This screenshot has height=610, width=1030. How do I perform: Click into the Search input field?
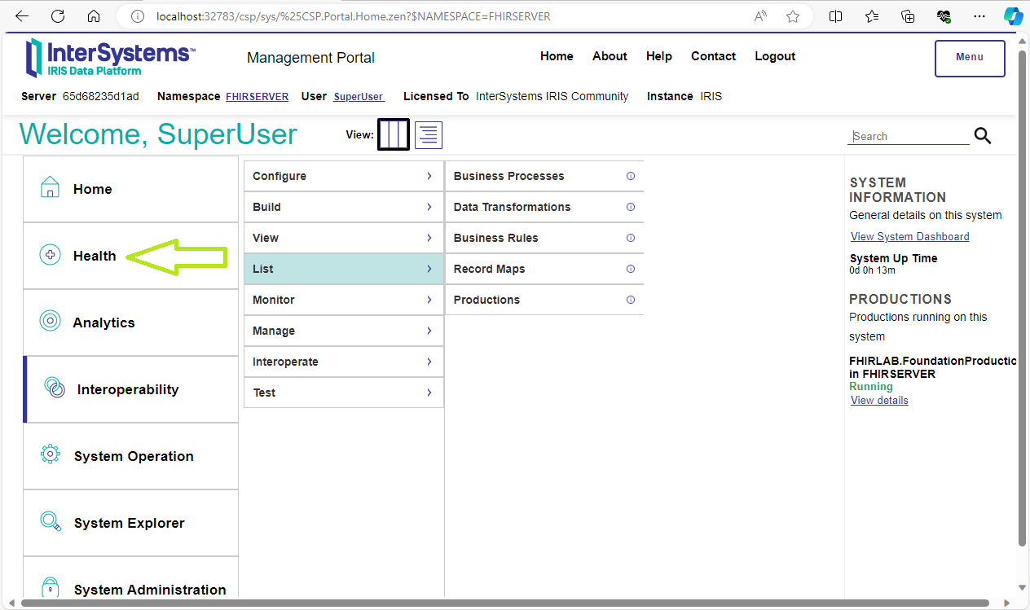click(x=908, y=136)
